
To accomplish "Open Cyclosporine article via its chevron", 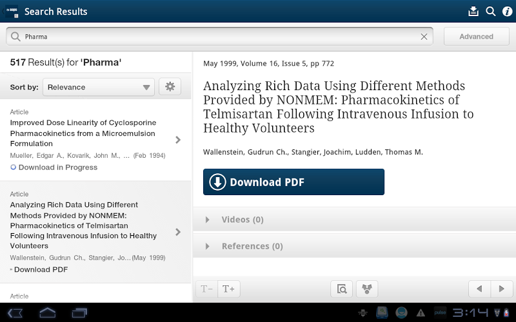I will tap(178, 140).
